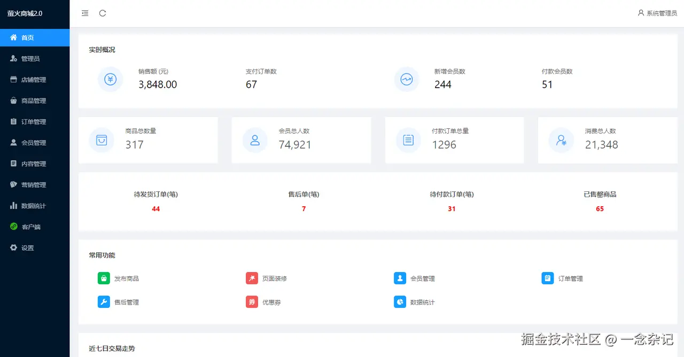
Task: Open the 设置 sidebar menu
Action: click(x=35, y=247)
